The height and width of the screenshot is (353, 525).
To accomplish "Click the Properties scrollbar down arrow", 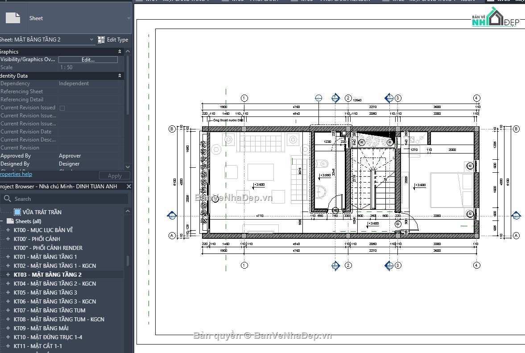I will pyautogui.click(x=128, y=166).
